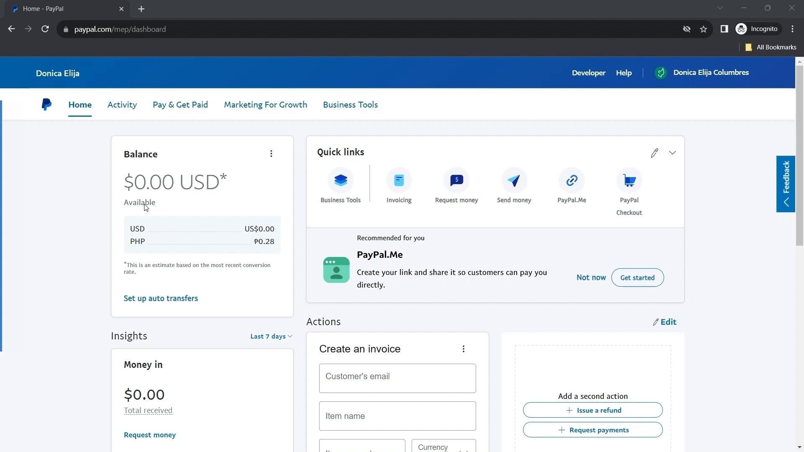Click the Get started button
The width and height of the screenshot is (804, 452).
(637, 278)
